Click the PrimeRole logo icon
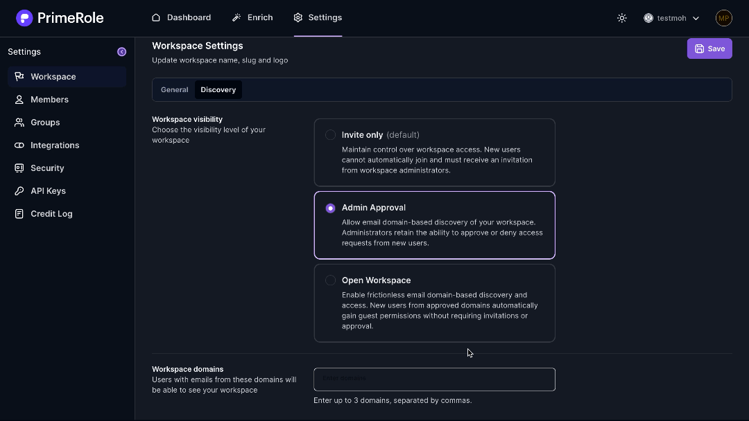Image resolution: width=749 pixels, height=421 pixels. [x=24, y=18]
